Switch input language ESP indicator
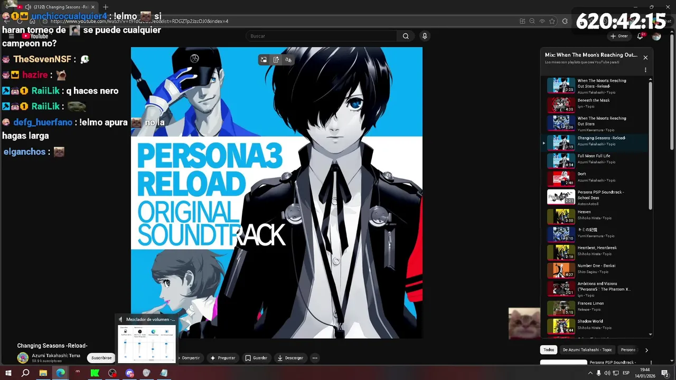 pos(626,373)
